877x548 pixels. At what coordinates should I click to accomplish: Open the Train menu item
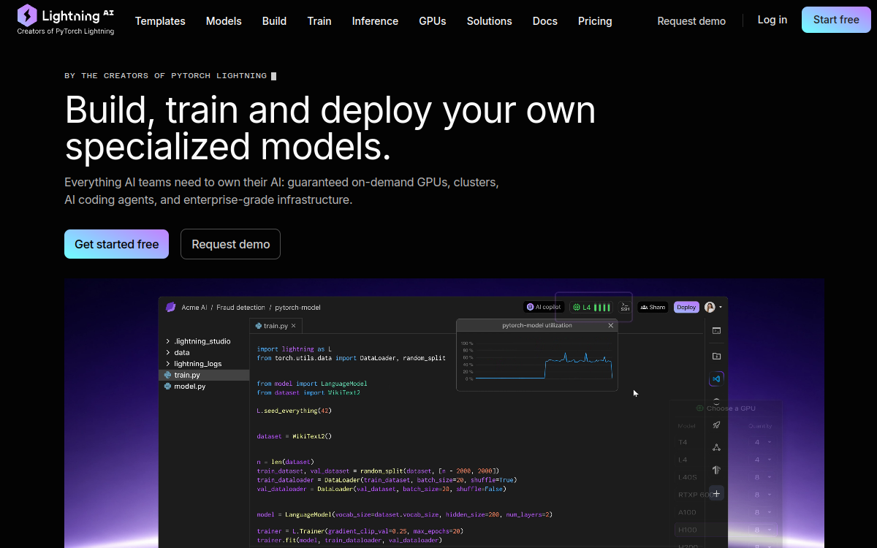tap(319, 21)
